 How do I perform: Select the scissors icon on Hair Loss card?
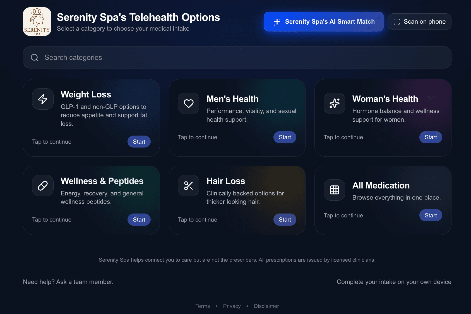coord(188,185)
